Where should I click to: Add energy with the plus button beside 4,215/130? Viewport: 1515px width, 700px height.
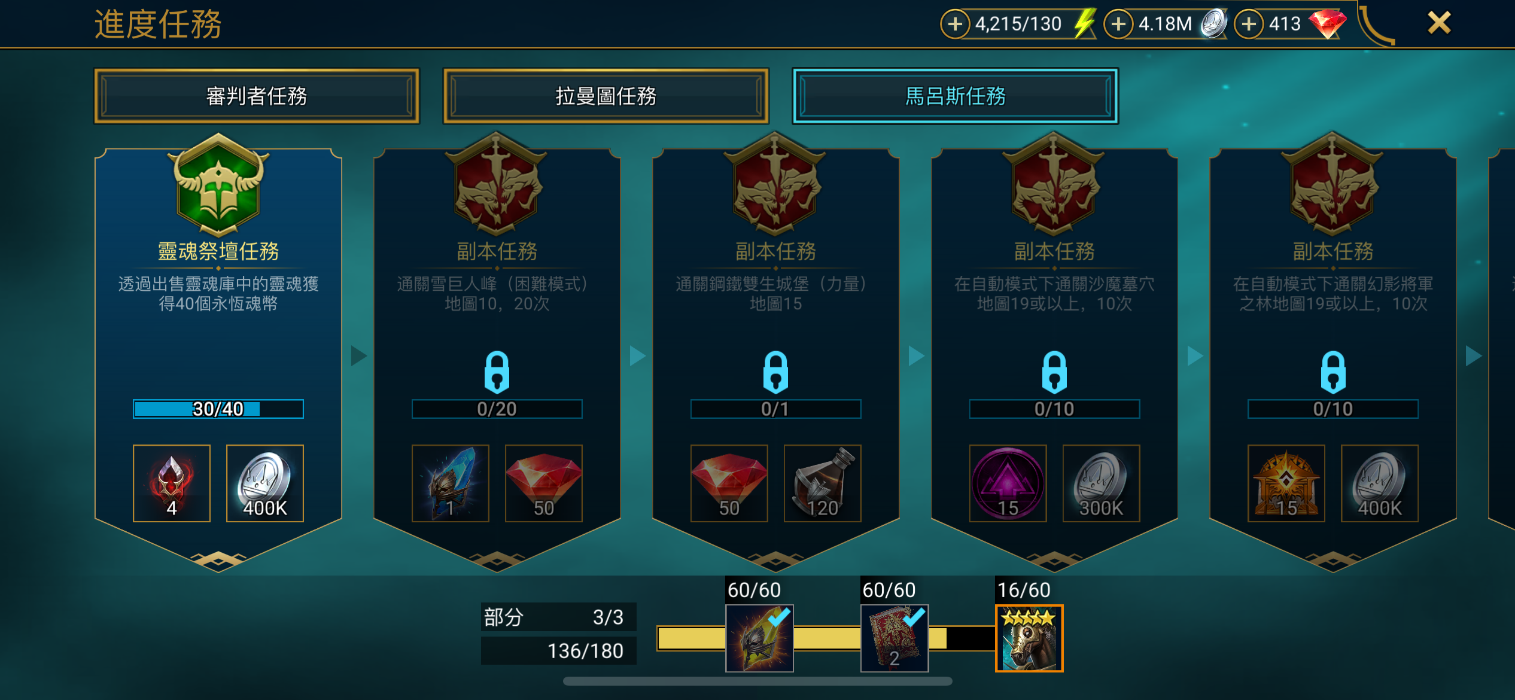pos(955,25)
